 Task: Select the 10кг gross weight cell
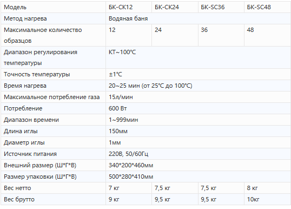(x=267, y=199)
